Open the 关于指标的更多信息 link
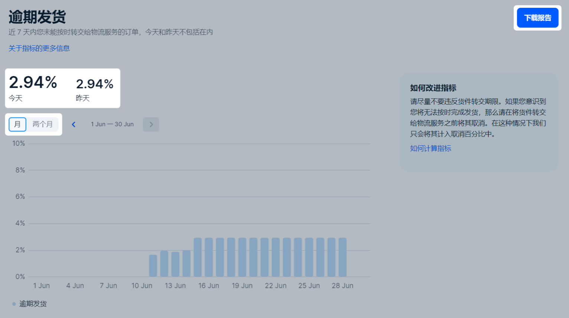 coord(39,48)
